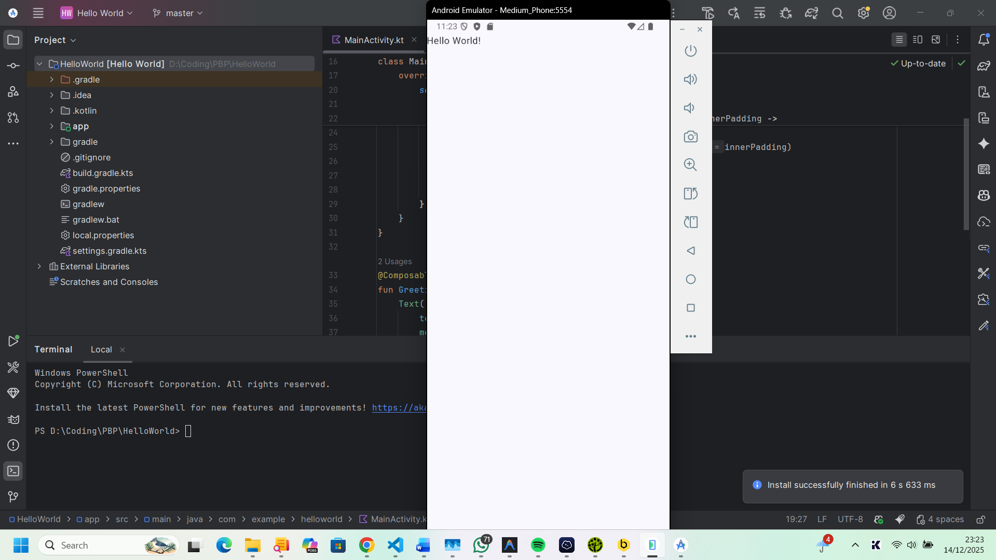Switch editor to split view mode
Screen dimensions: 996x560
click(x=917, y=39)
